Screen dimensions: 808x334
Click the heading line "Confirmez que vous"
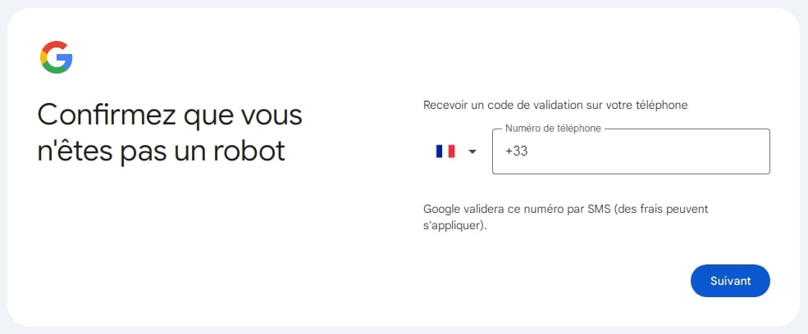(170, 115)
